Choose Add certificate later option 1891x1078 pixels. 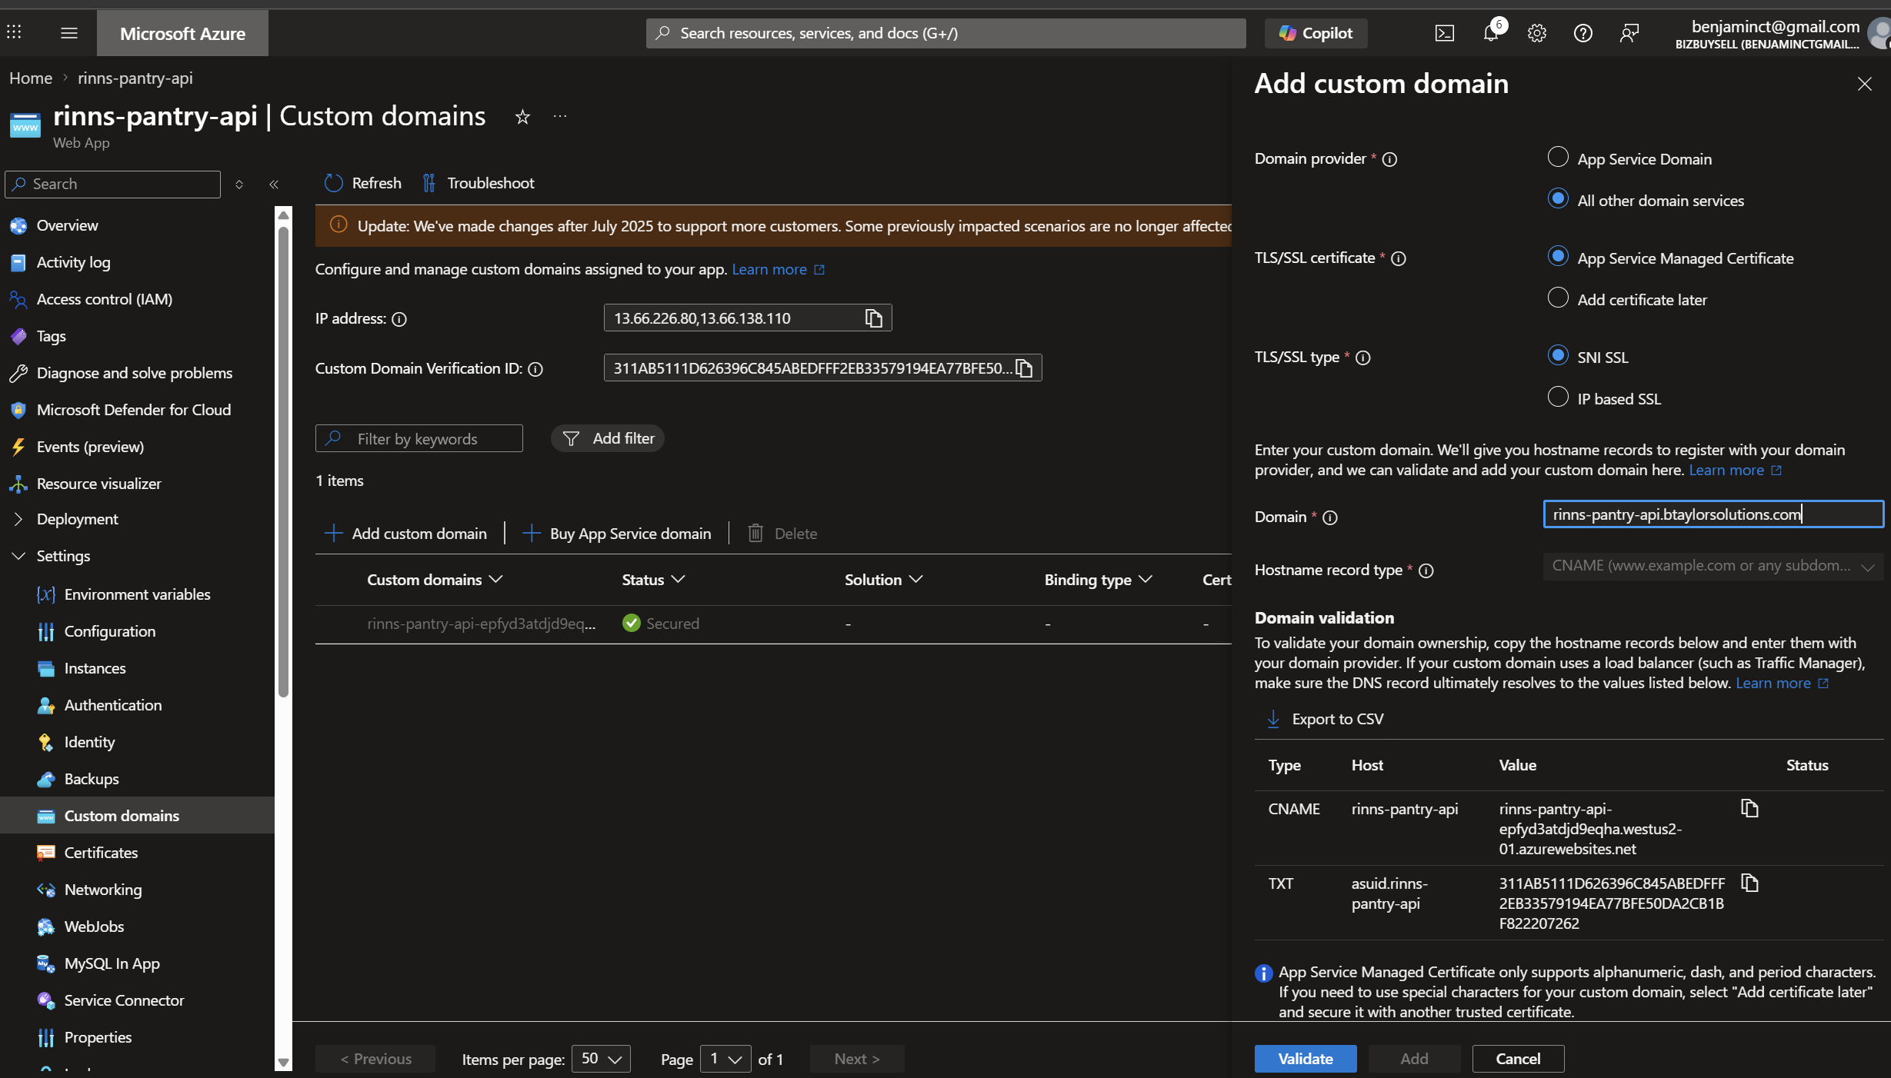coord(1558,298)
